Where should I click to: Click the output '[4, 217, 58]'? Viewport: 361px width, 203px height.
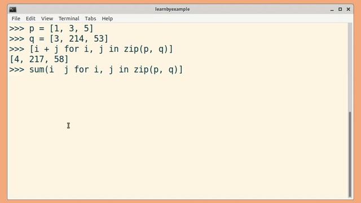click(x=39, y=59)
